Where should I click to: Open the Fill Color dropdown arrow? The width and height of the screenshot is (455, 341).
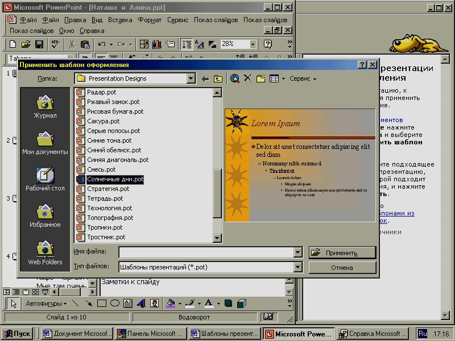180,303
